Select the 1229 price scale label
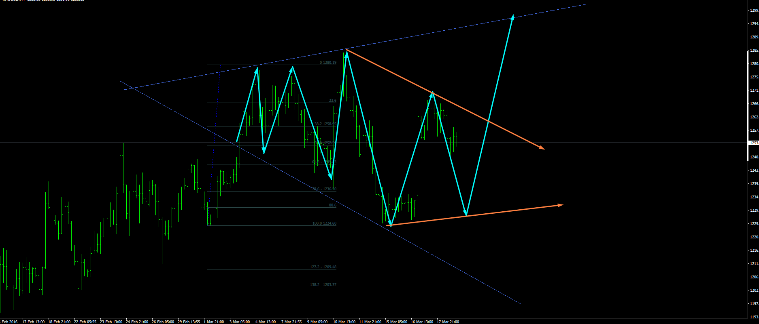 click(754, 210)
